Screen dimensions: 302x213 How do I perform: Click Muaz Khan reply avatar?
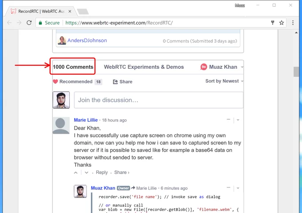pyautogui.click(x=80, y=191)
